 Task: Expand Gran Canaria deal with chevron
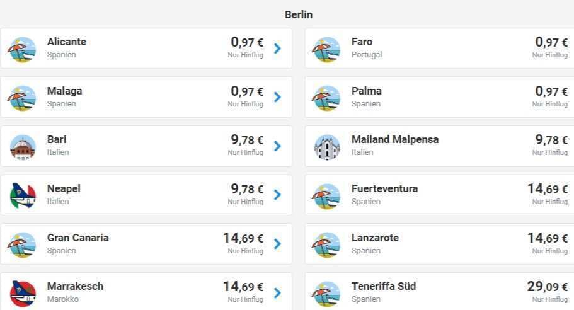pos(277,244)
